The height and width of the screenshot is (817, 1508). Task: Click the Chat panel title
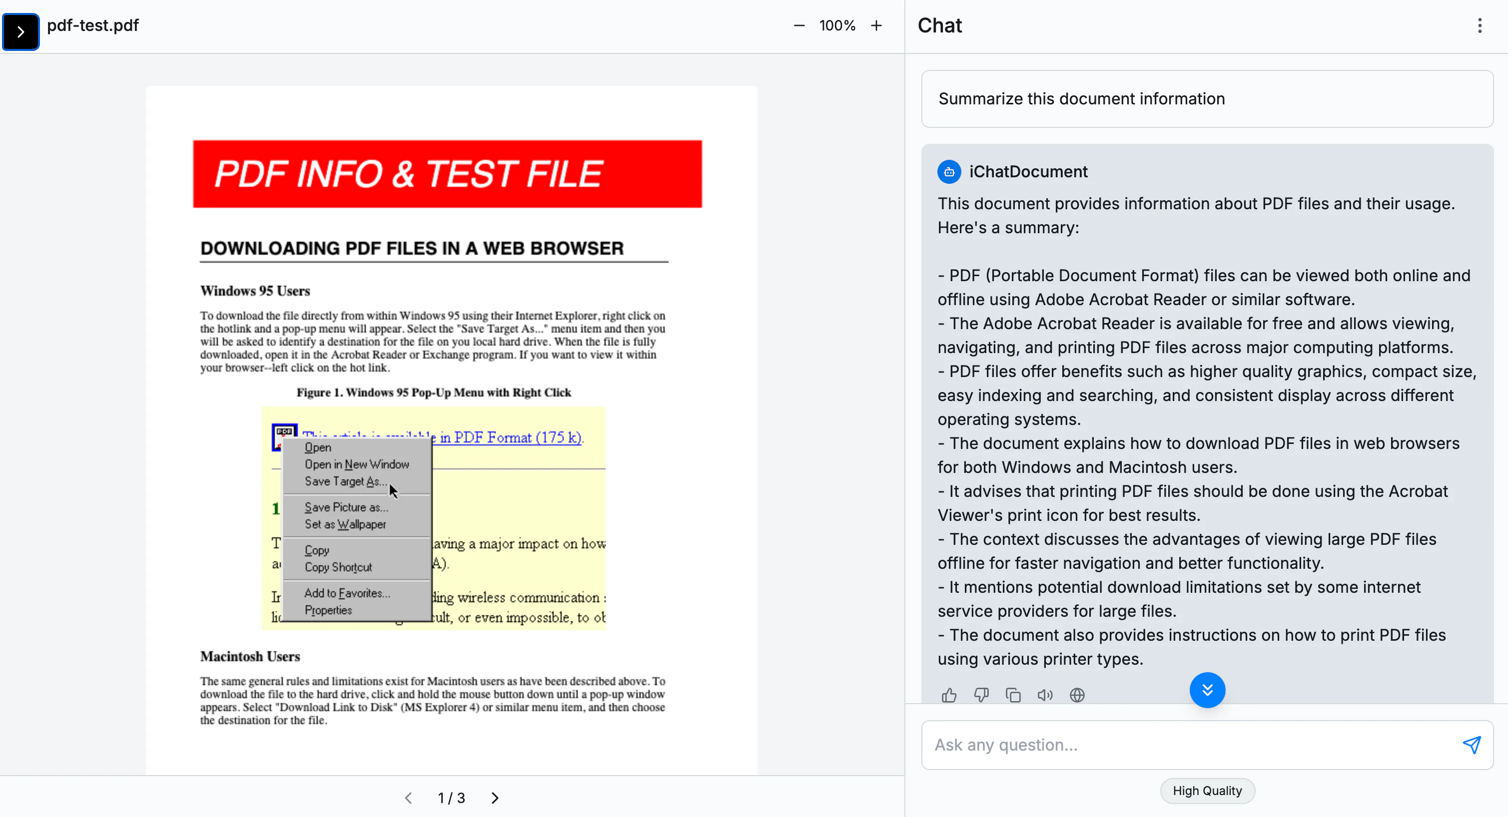click(x=939, y=26)
